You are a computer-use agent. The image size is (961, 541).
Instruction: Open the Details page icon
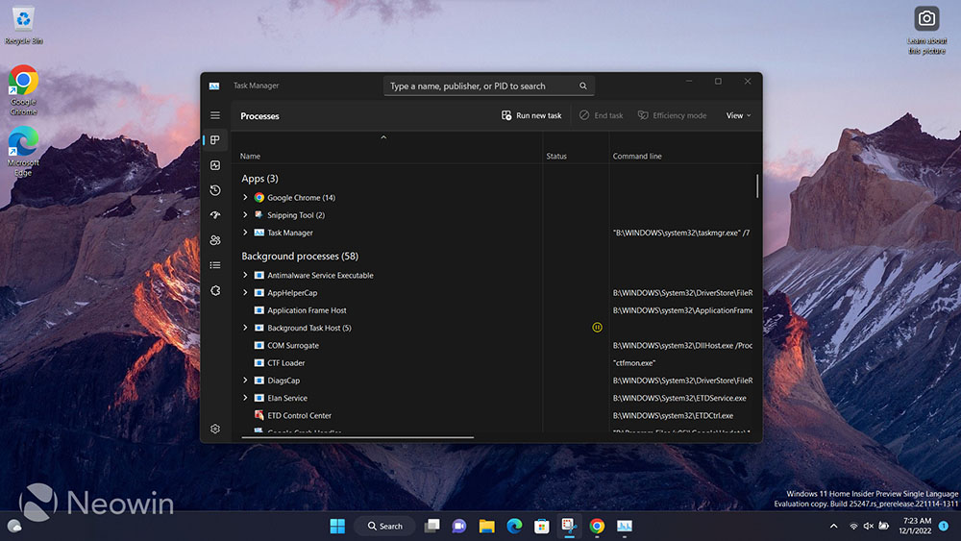(215, 265)
